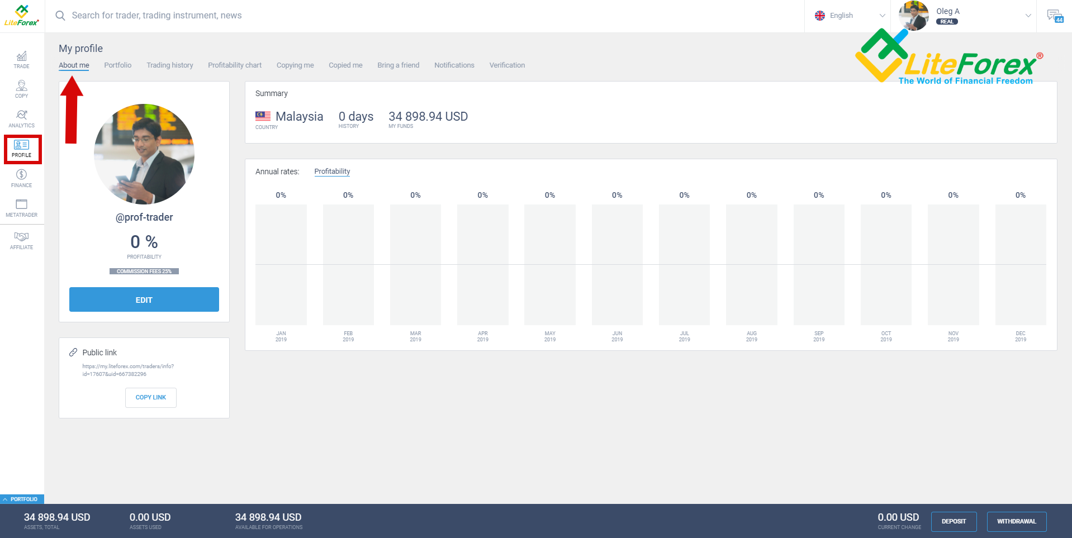Click the COMMISSION FEES 25% indicator

tap(144, 271)
